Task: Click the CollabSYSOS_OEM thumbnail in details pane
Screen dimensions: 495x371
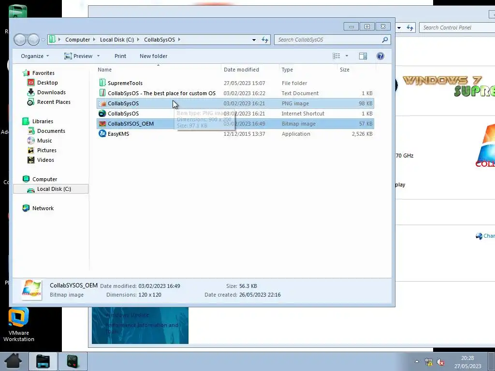Action: click(31, 290)
